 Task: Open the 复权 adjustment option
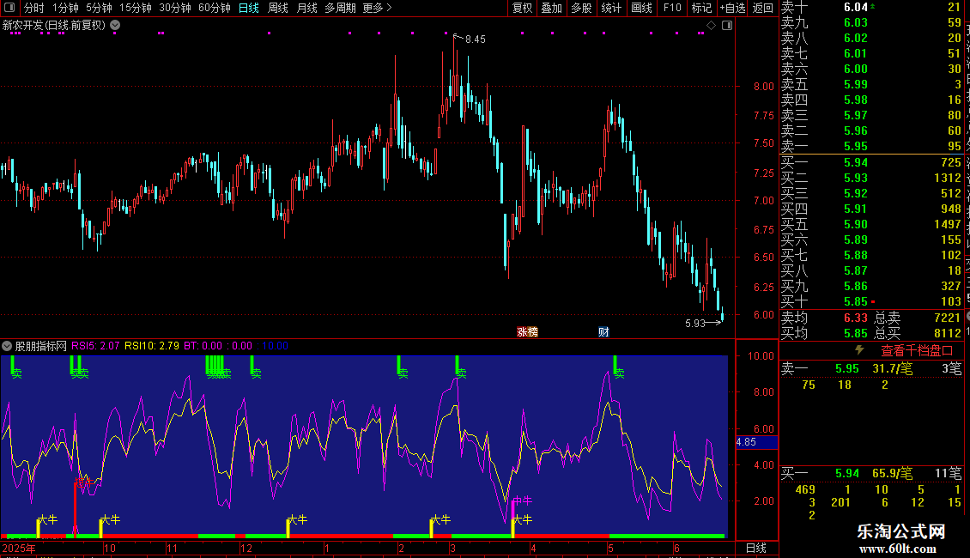coord(522,8)
